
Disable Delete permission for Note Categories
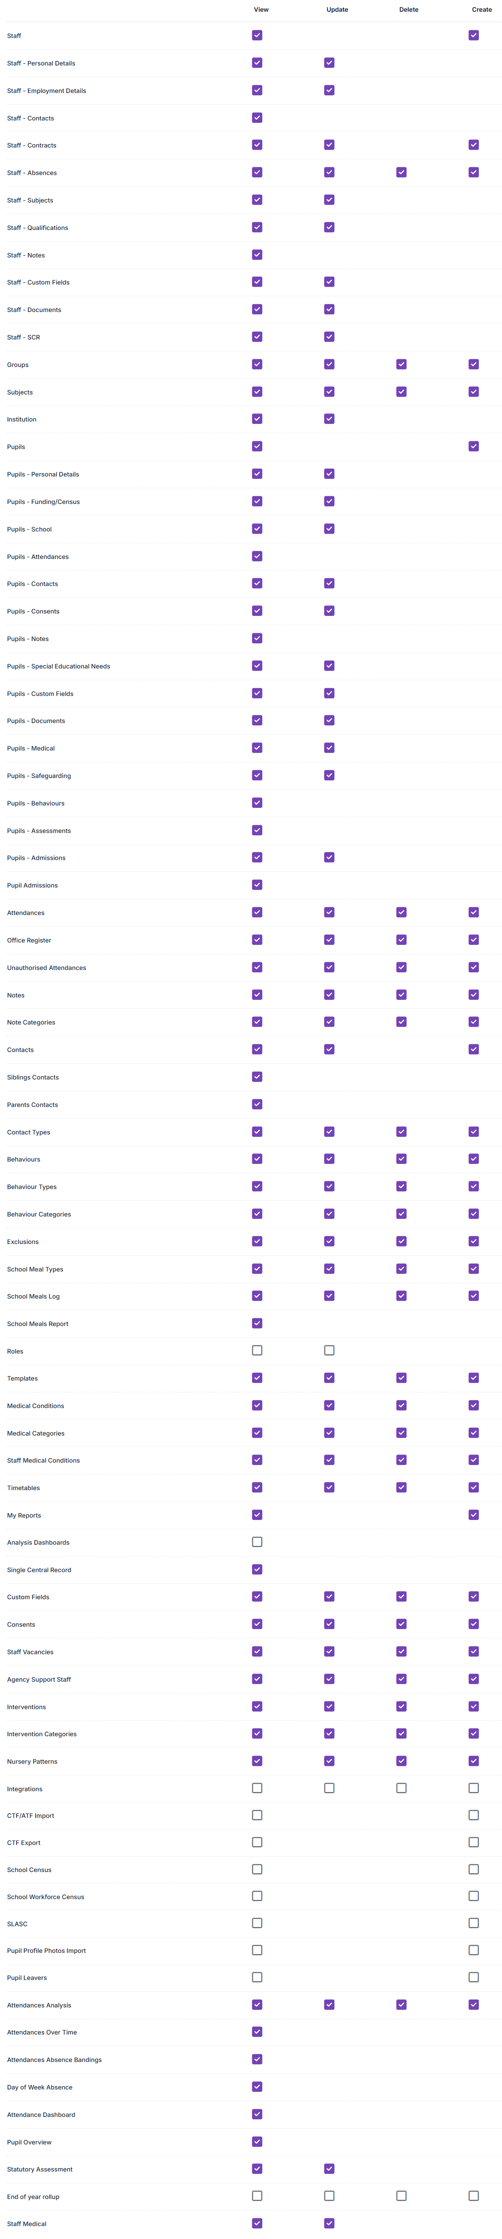(x=401, y=1022)
